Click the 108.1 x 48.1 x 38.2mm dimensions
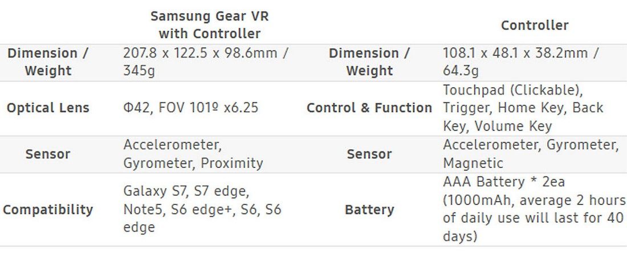 click(x=520, y=54)
